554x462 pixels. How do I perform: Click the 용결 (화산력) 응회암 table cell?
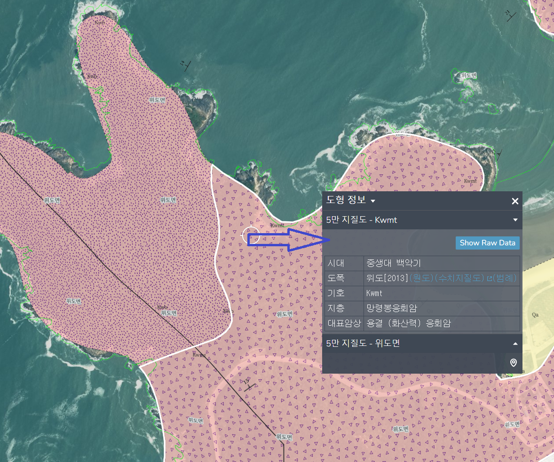[x=442, y=323]
